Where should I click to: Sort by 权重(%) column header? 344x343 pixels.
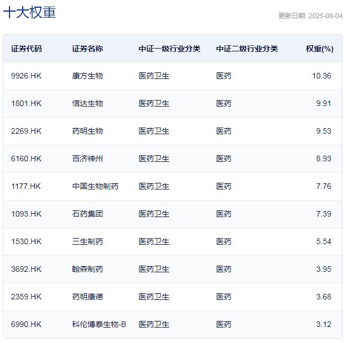319,49
